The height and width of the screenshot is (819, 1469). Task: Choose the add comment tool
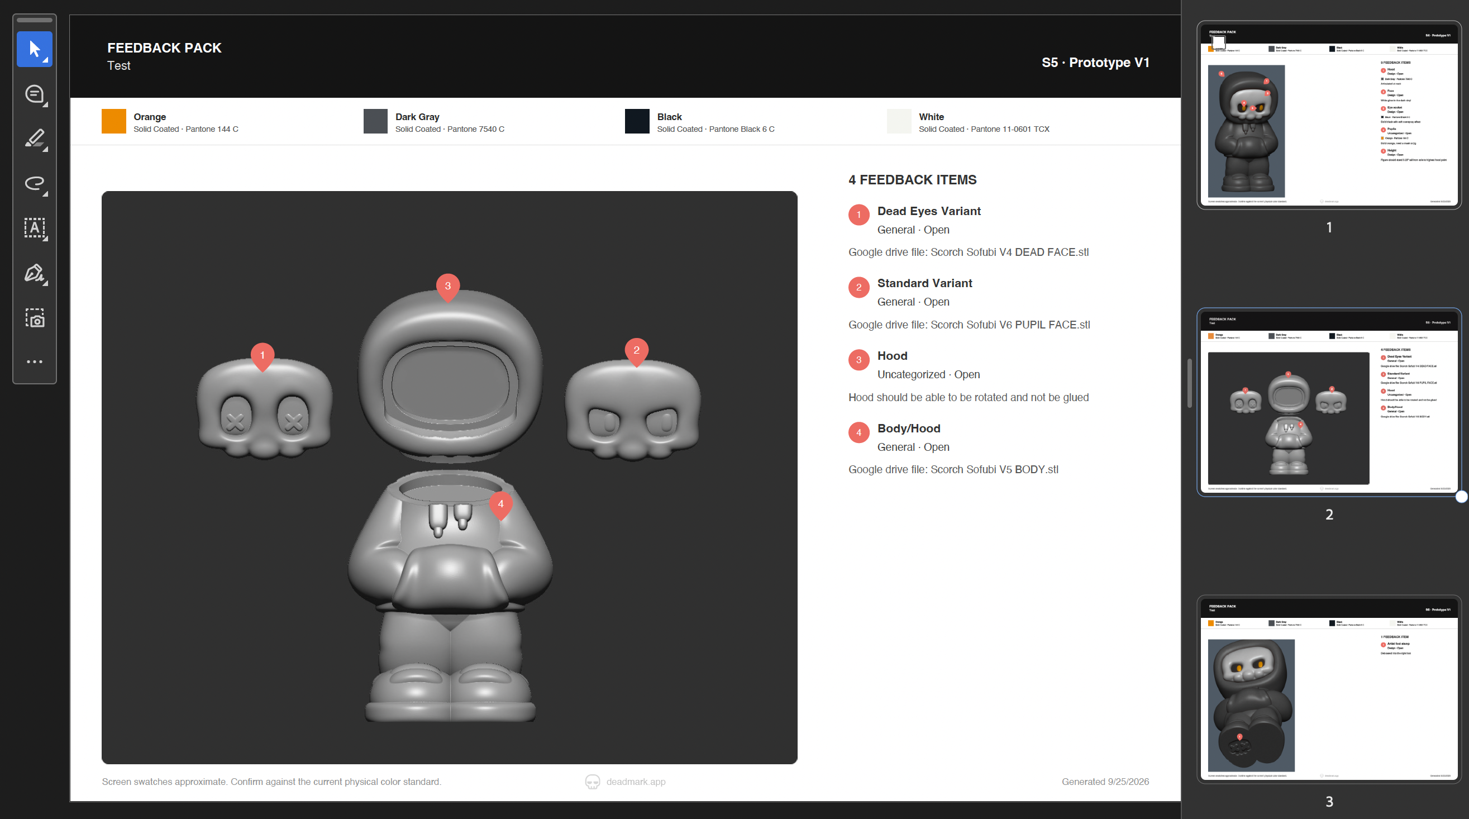click(x=34, y=94)
